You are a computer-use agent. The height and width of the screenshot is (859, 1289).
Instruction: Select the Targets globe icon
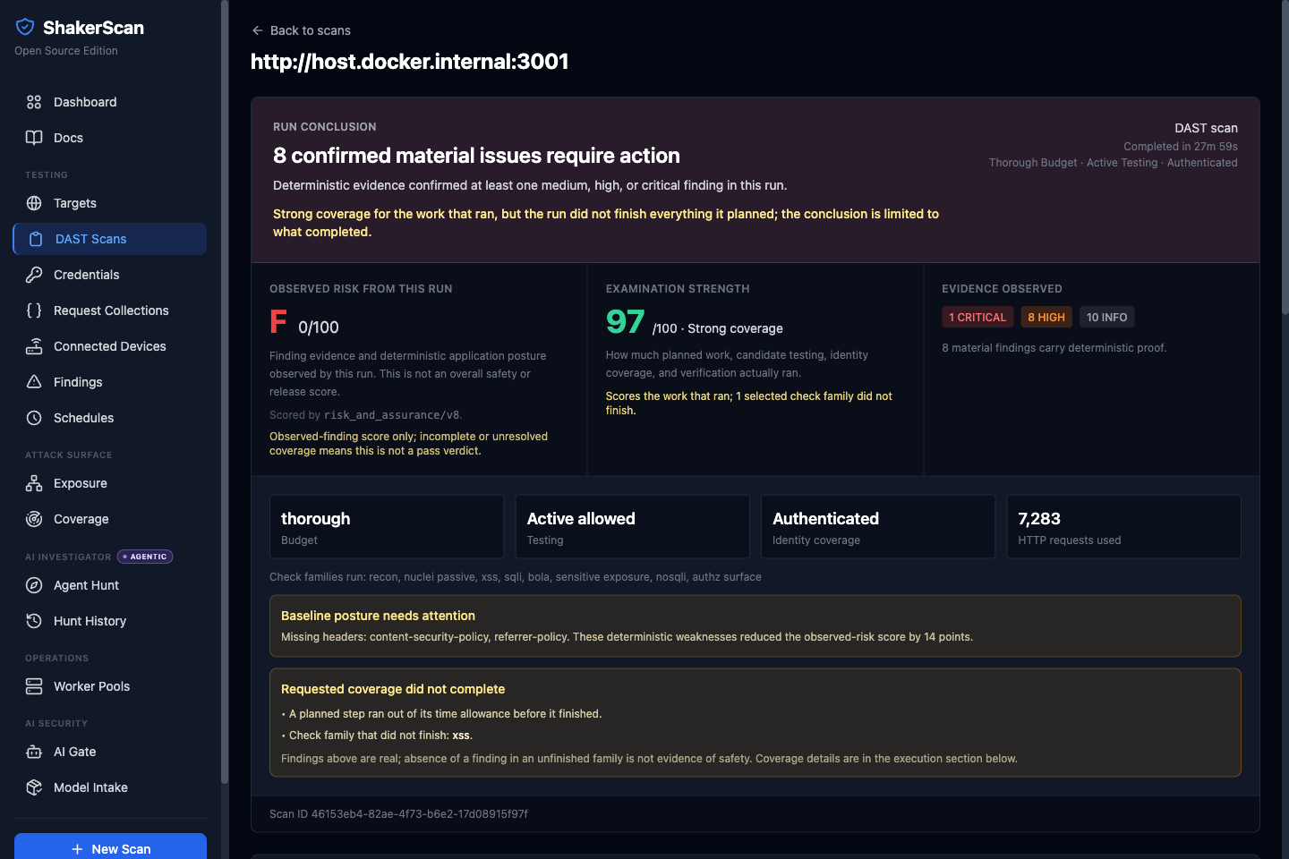[34, 203]
